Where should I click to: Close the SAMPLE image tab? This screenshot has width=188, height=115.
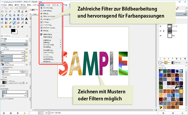37,10
